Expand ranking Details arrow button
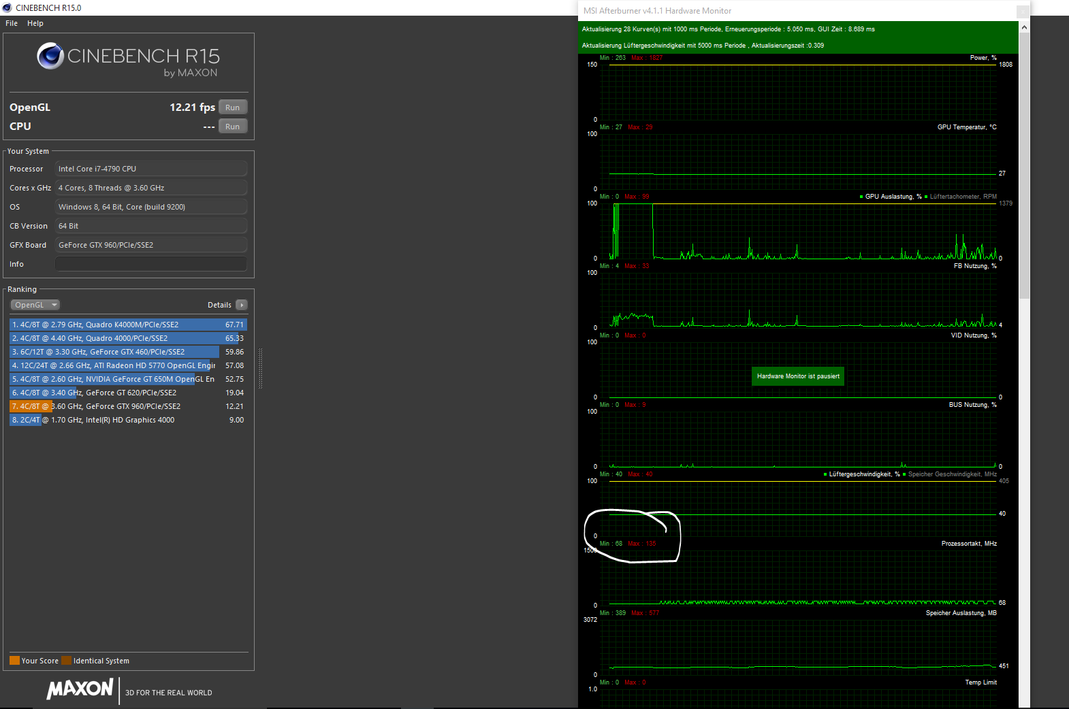The height and width of the screenshot is (709, 1069). pos(242,305)
